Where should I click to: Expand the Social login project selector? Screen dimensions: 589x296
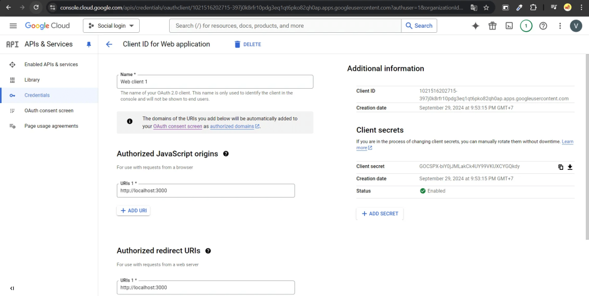click(x=111, y=26)
